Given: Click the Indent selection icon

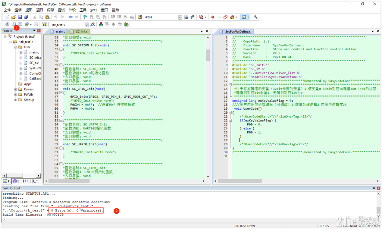Looking at the screenshot, I should tap(113, 17).
